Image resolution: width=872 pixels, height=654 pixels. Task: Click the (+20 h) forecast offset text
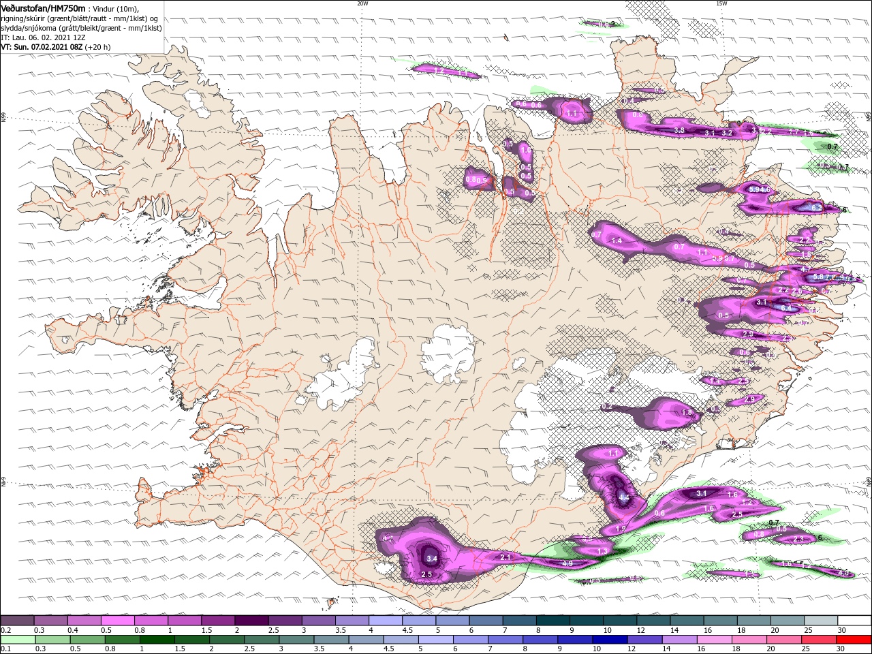tap(97, 47)
